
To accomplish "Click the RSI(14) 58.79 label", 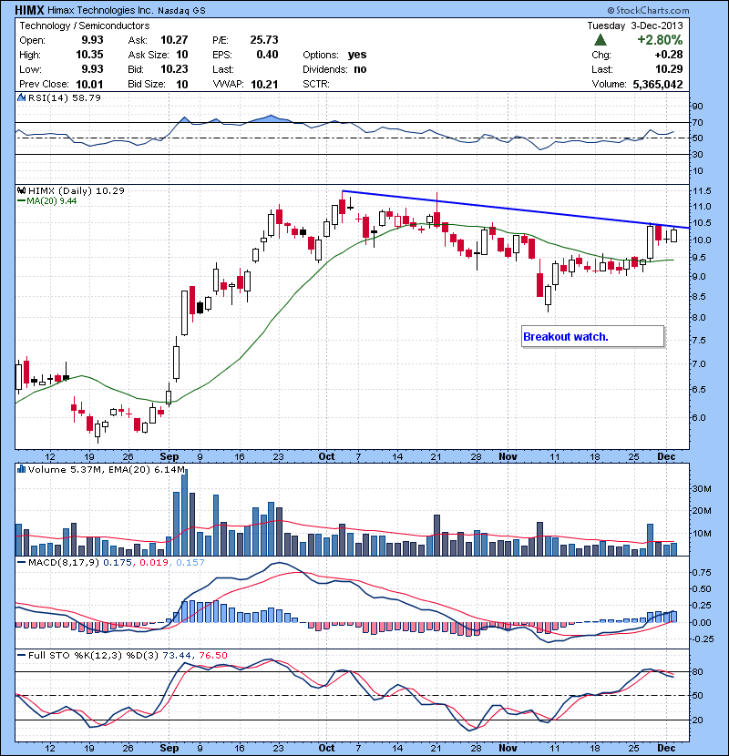I will click(64, 97).
